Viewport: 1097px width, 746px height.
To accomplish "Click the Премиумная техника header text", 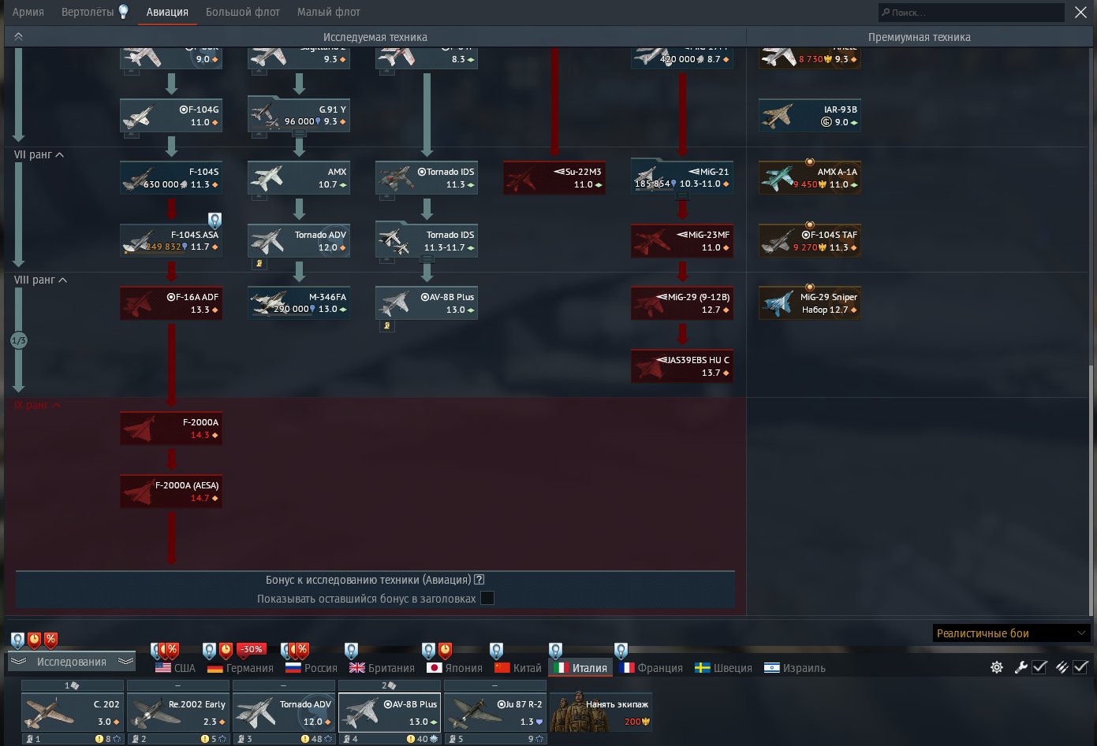I will (x=919, y=37).
